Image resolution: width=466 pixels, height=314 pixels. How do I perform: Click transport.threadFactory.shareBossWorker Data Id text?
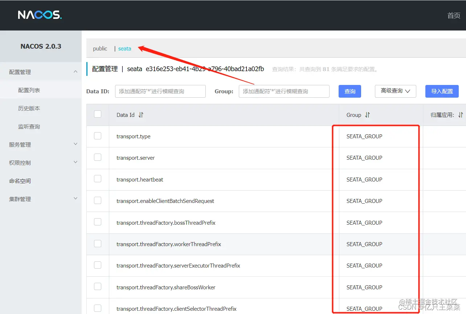(166, 288)
